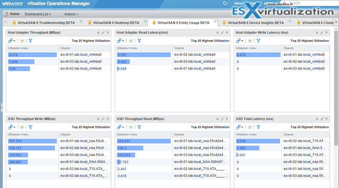Open object actions dropdown in SSD Total Latency
The height and width of the screenshot is (188, 339).
(240, 127)
